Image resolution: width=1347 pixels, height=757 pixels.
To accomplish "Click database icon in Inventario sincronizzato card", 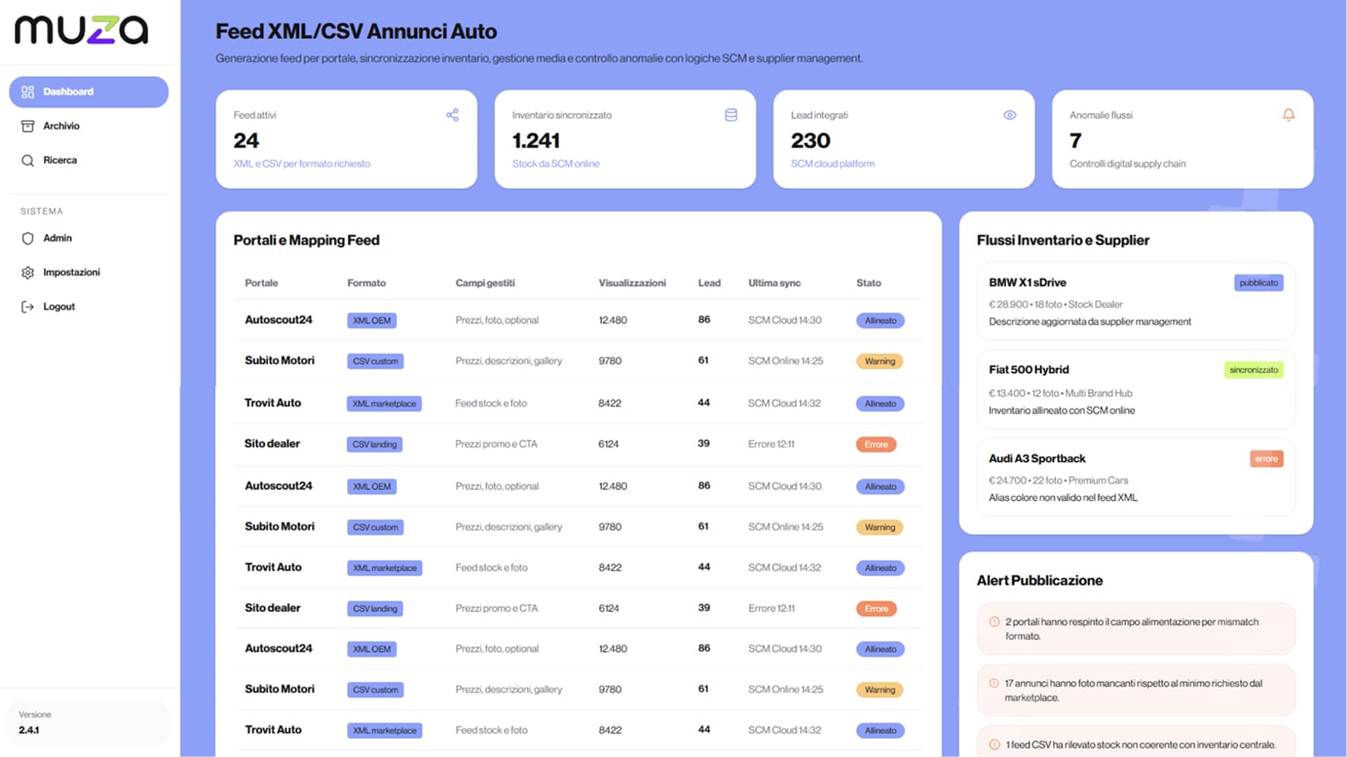I will coord(731,115).
